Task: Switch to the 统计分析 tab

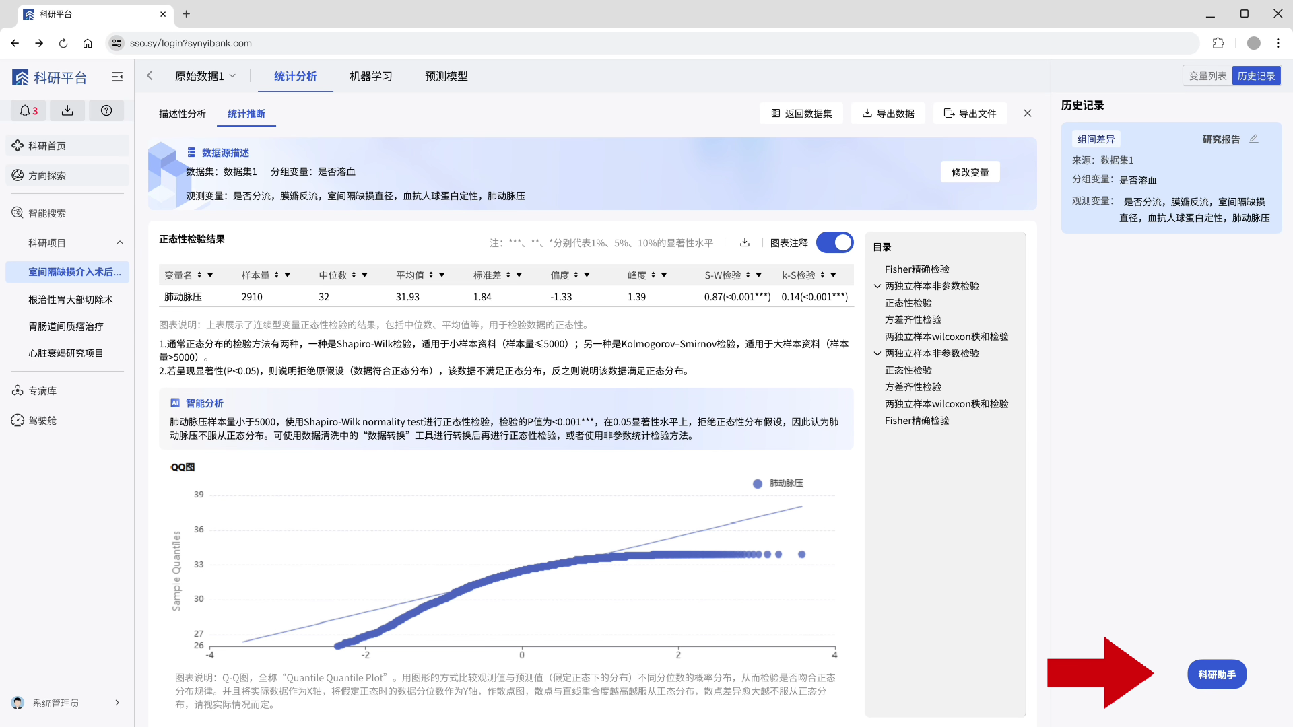Action: 296,76
